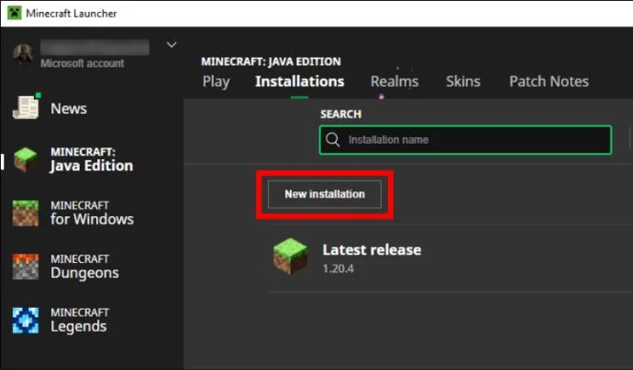Click the magnifying glass search icon
Viewport: 633px width, 370px height.
[x=333, y=140]
